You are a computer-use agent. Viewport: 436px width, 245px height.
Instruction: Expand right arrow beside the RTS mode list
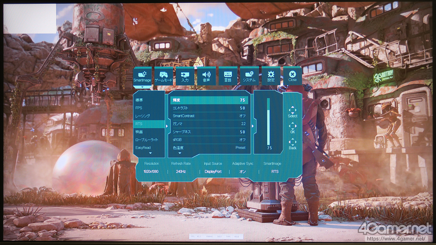pos(167,126)
